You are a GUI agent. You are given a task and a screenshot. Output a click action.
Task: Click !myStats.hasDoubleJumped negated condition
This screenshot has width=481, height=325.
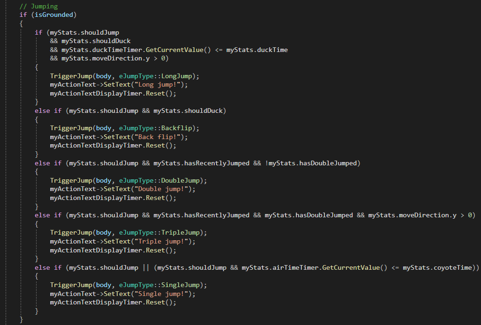pos(311,163)
